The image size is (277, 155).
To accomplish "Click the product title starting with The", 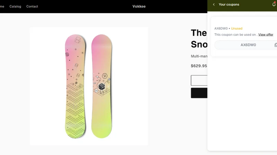I will 199,39.
